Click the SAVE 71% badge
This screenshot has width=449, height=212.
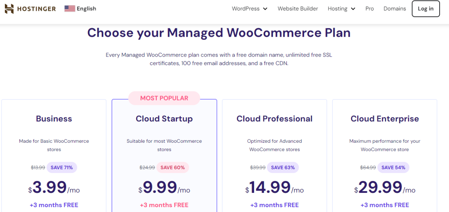pos(62,167)
